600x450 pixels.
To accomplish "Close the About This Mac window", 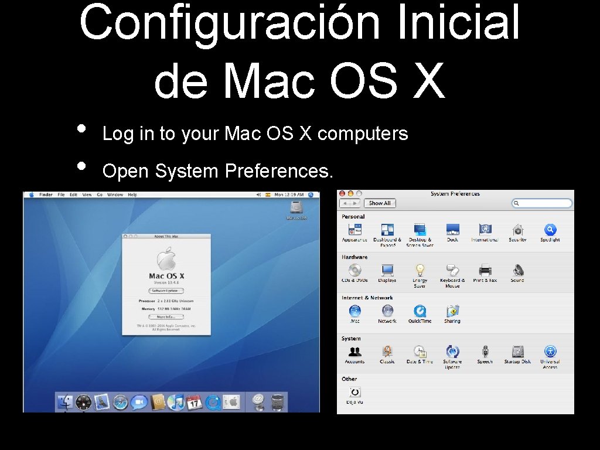I will click(x=125, y=236).
